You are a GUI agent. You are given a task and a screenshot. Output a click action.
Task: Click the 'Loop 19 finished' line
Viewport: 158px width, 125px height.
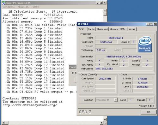pyautogui.click(x=35, y=88)
